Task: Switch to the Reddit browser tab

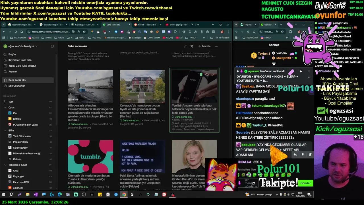Action: click(x=147, y=25)
